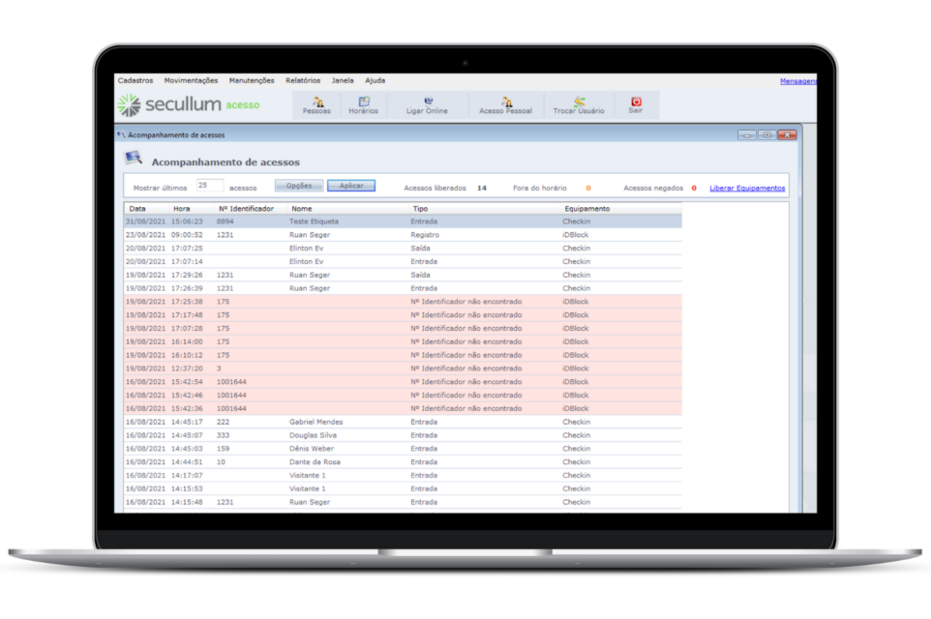Open the Movimentações menu

point(192,80)
